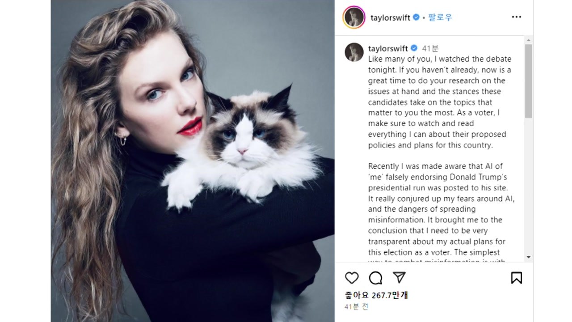Open comments with the speech bubble icon

375,278
